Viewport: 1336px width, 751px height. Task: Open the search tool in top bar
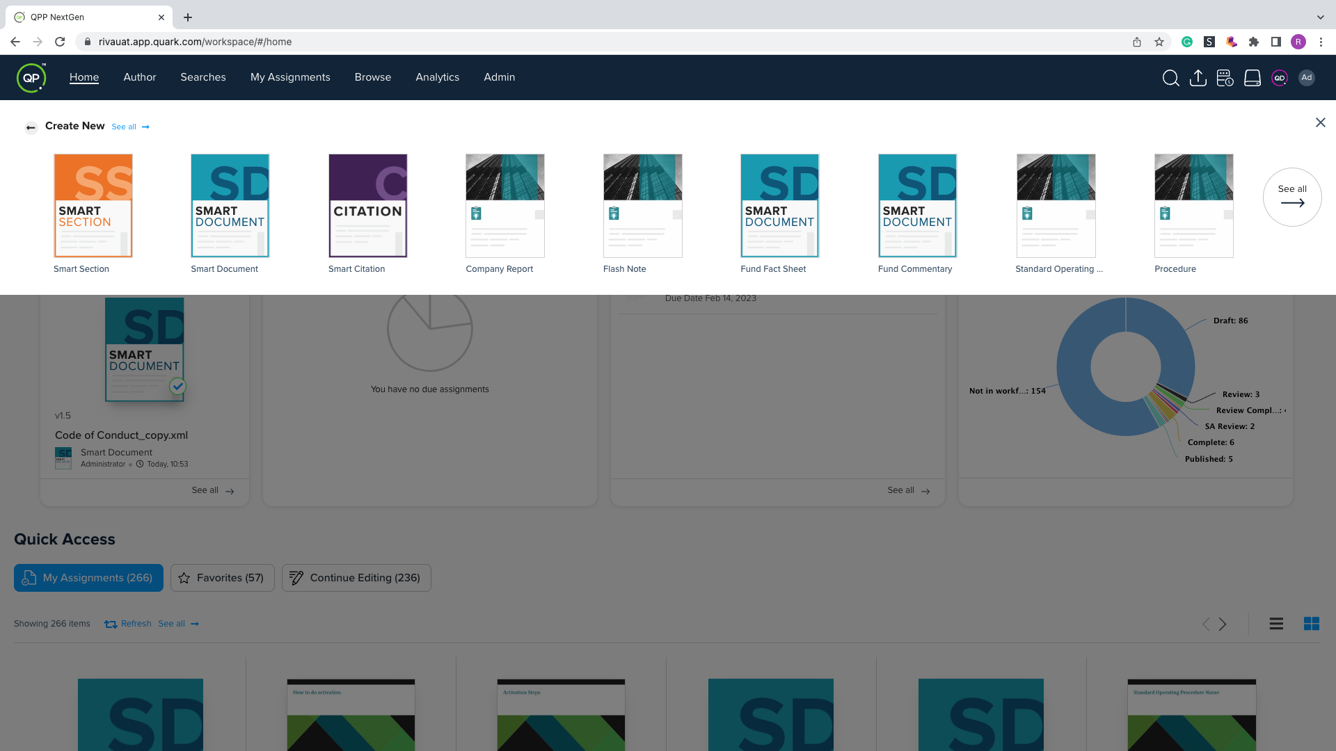(x=1171, y=78)
